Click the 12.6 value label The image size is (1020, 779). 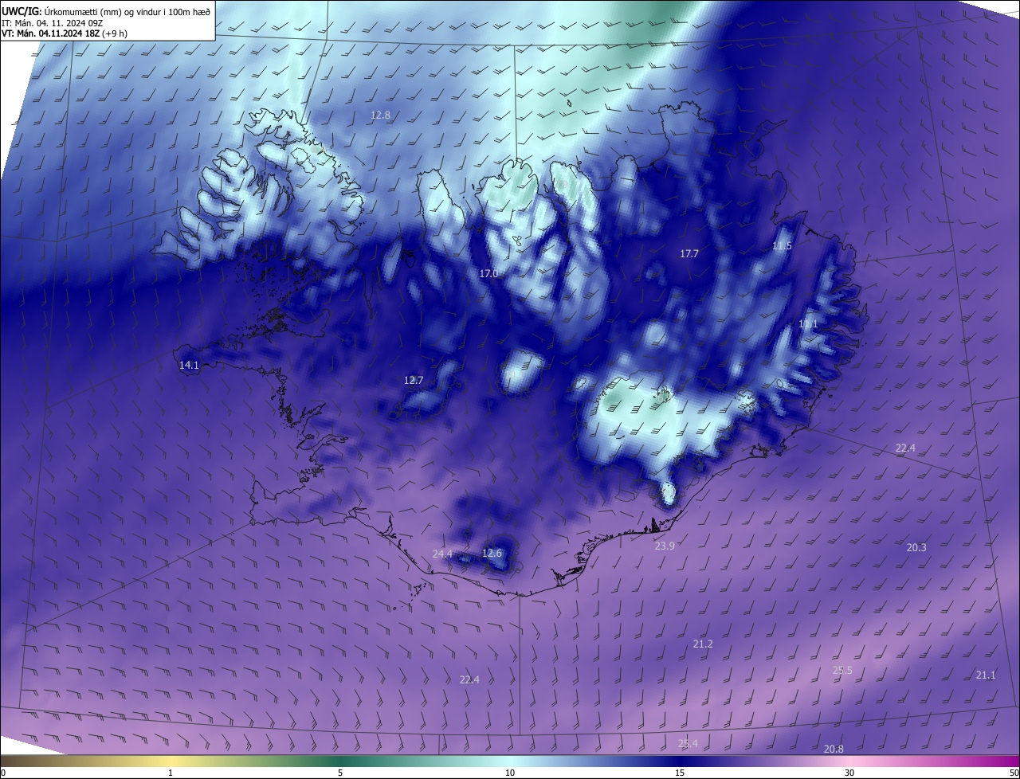point(492,553)
